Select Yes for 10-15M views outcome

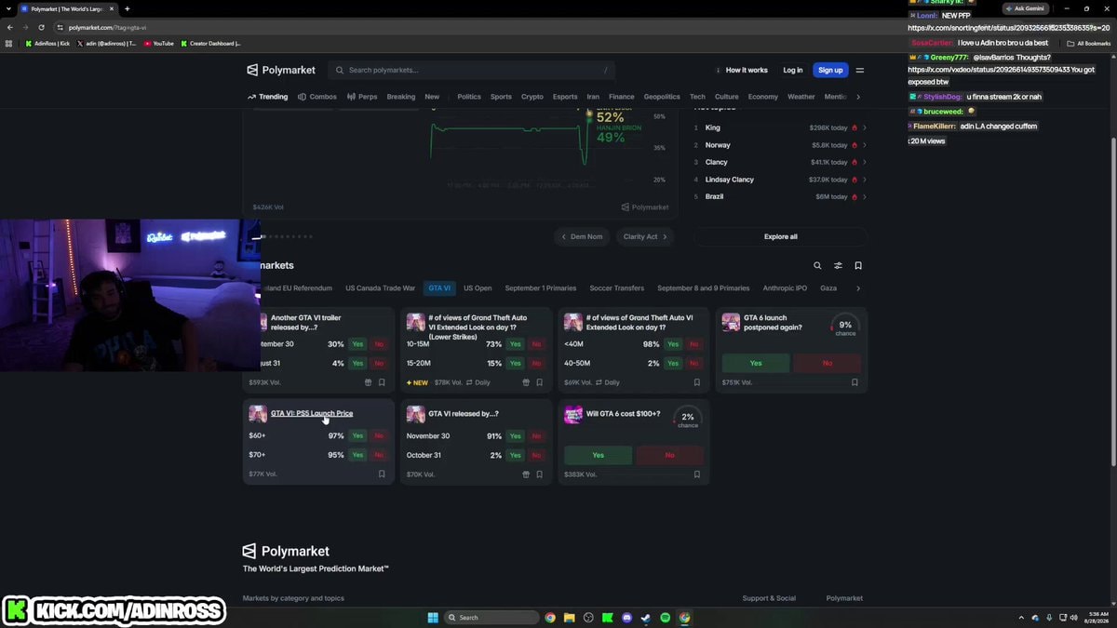tap(515, 344)
